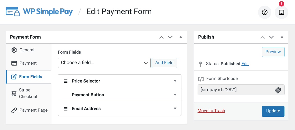Select the Form Fields tab
295x130 pixels.
point(29,77)
